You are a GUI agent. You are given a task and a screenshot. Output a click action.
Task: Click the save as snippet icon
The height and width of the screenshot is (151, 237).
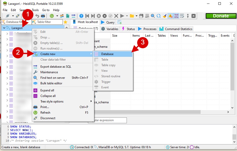(x=147, y=16)
